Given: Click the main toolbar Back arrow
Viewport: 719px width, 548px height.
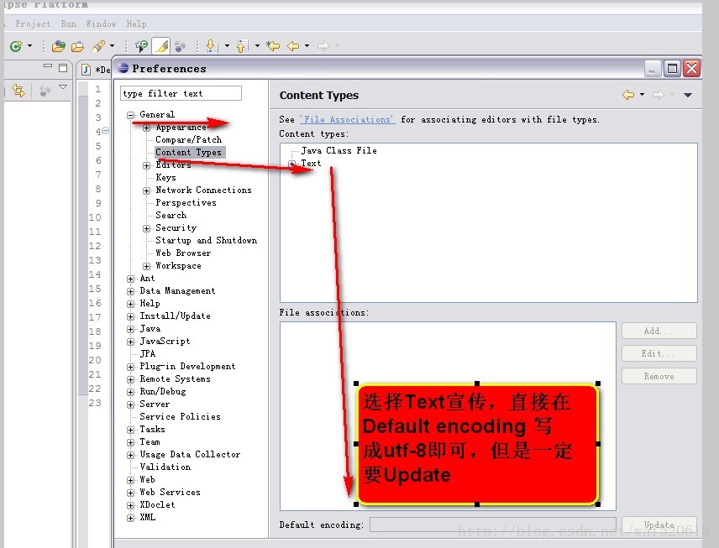Looking at the screenshot, I should point(293,46).
